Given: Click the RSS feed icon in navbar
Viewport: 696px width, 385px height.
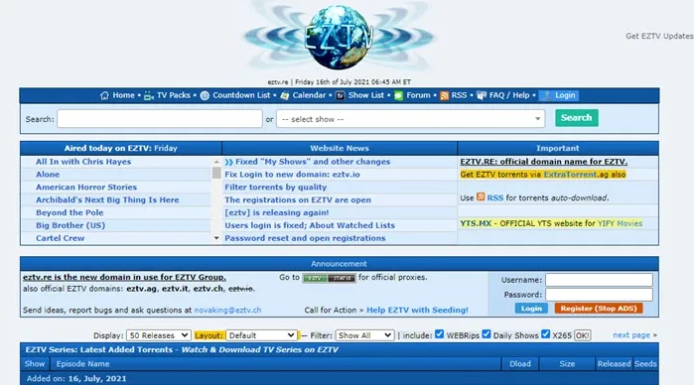Looking at the screenshot, I should pyautogui.click(x=444, y=95).
